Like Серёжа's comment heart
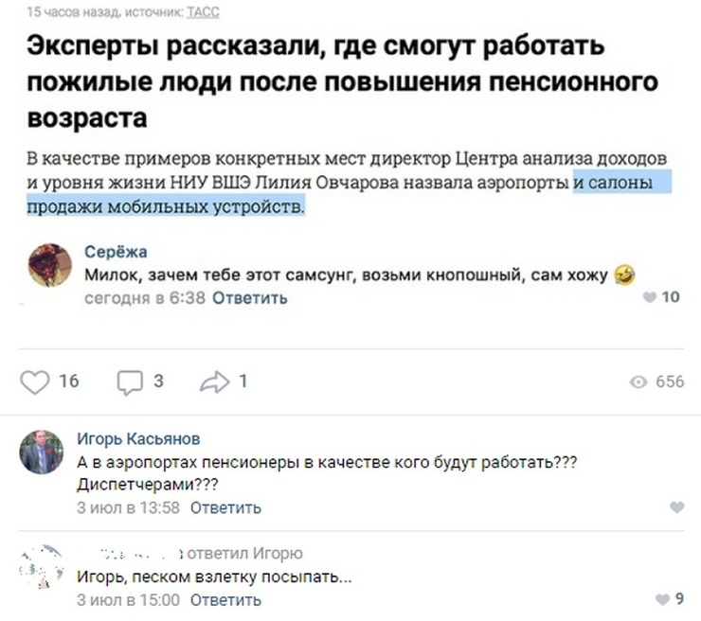The image size is (701, 621). pos(650,297)
